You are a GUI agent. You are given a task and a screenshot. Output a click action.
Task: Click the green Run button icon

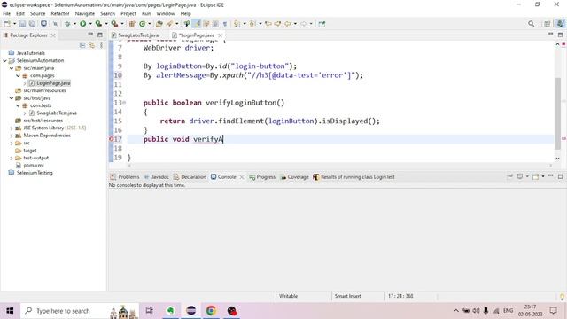(x=82, y=24)
